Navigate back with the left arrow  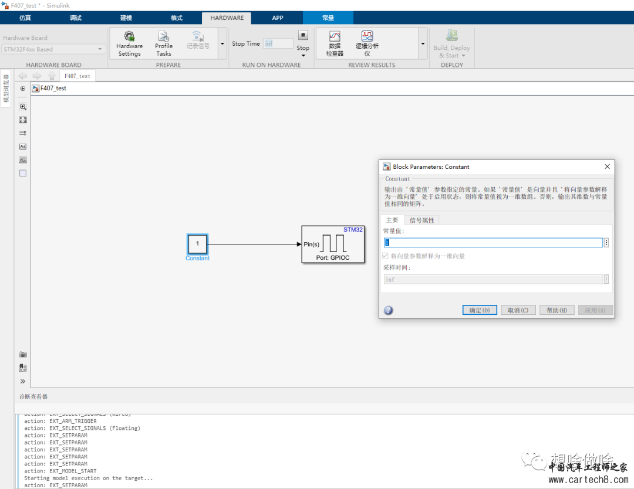point(23,76)
